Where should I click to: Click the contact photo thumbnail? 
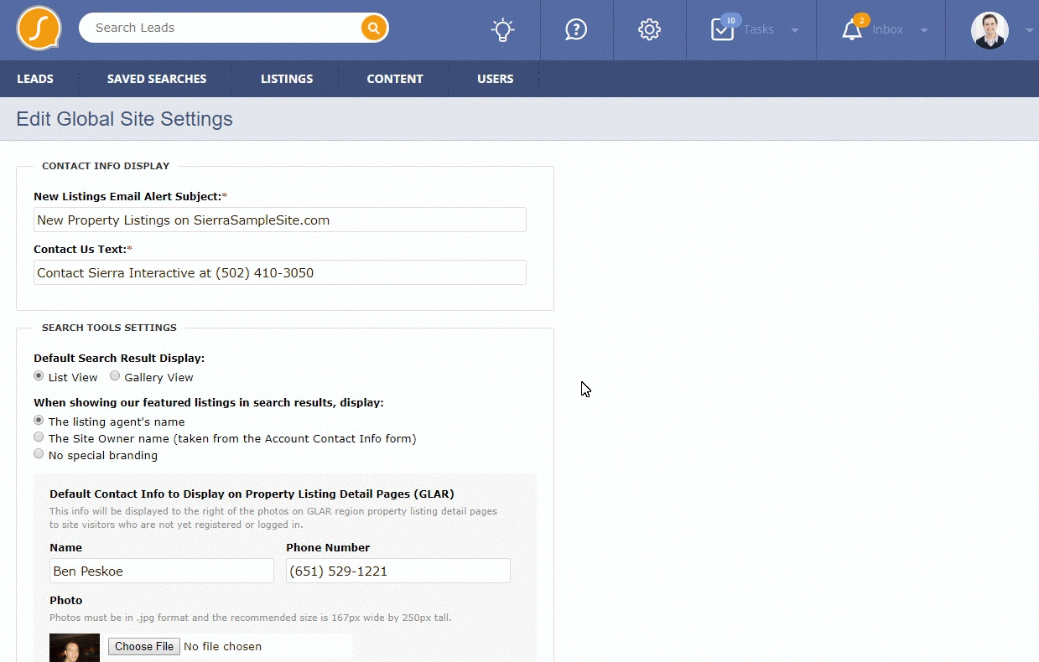point(75,648)
